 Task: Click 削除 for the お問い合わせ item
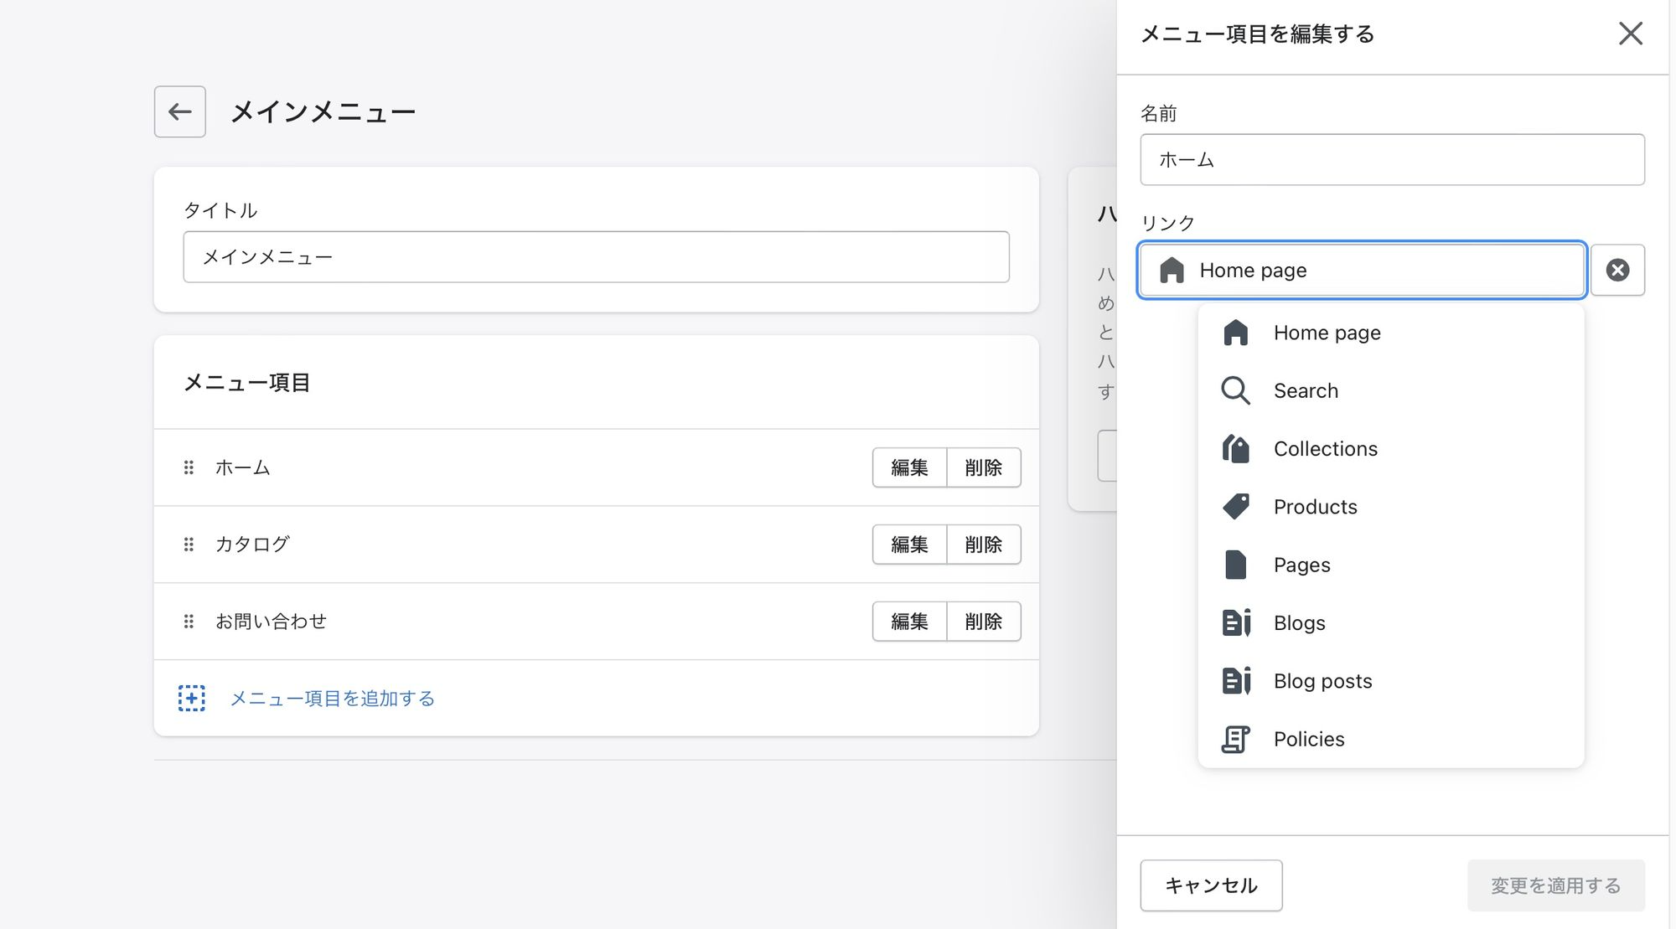(983, 622)
